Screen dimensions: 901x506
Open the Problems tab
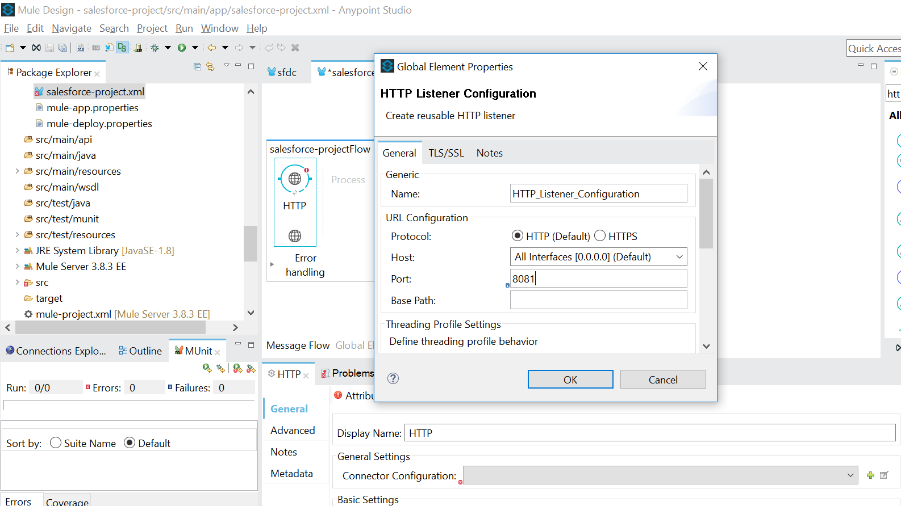coord(348,373)
